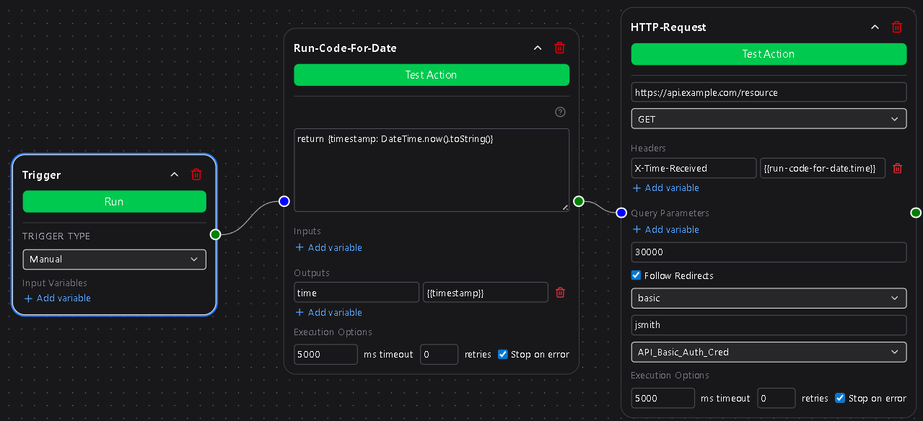The image size is (923, 421).
Task: Open the Manual trigger type dropdown
Action: (x=114, y=260)
